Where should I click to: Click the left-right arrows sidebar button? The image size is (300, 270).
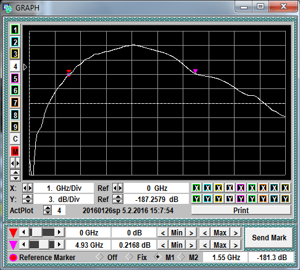point(15,164)
